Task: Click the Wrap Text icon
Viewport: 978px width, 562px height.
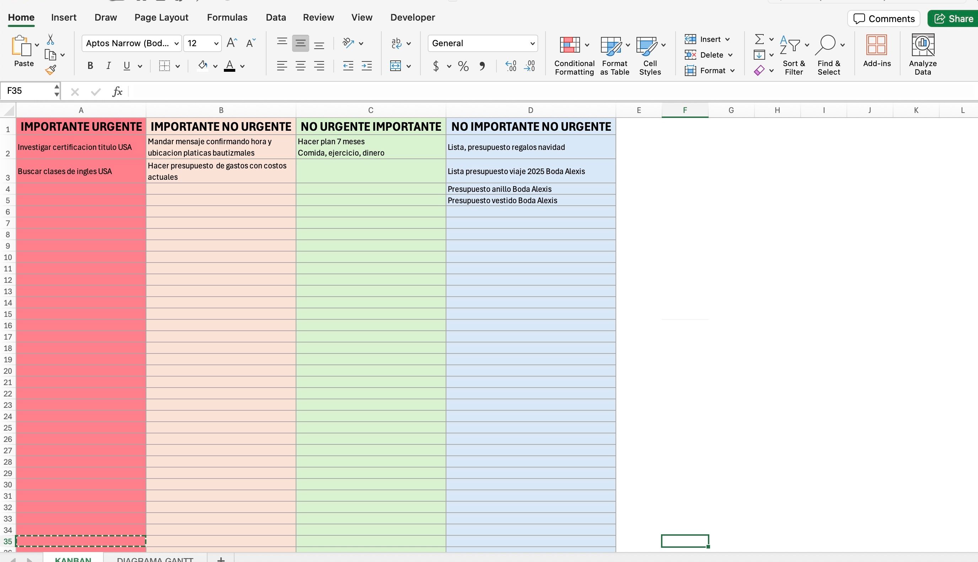Action: pyautogui.click(x=397, y=43)
